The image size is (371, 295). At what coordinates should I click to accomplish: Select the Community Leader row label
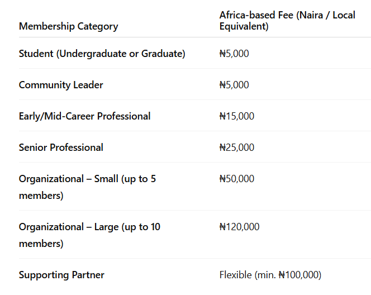click(61, 85)
